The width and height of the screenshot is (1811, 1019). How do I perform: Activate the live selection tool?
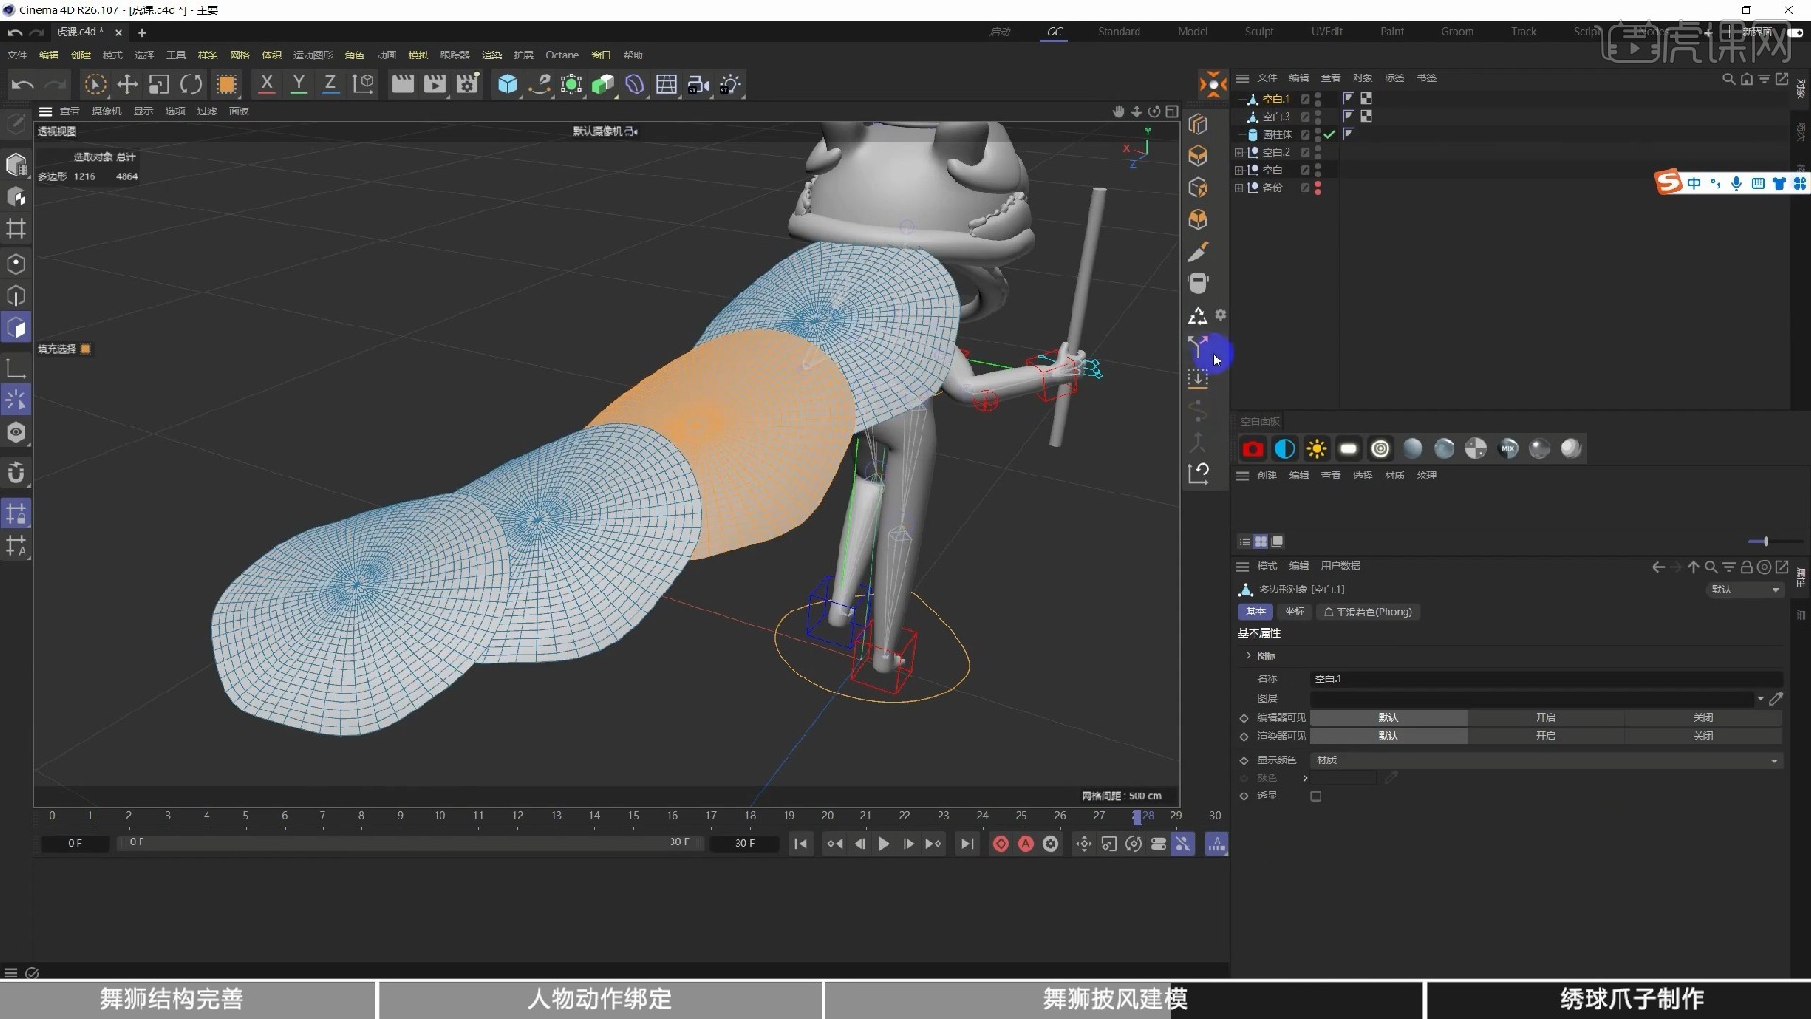(x=95, y=85)
